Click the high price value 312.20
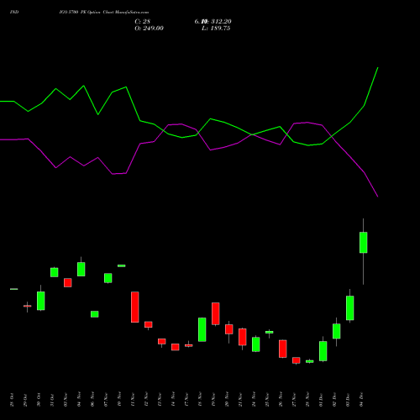 [221, 22]
